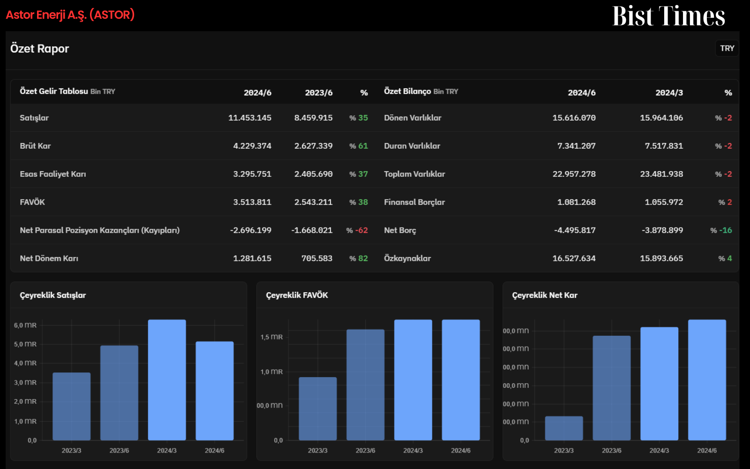The height and width of the screenshot is (469, 750).
Task: Select Toplam Varlıklar value 22.957.278
Action: pos(574,174)
